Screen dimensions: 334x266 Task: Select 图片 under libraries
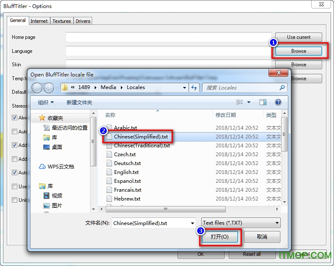click(x=52, y=206)
